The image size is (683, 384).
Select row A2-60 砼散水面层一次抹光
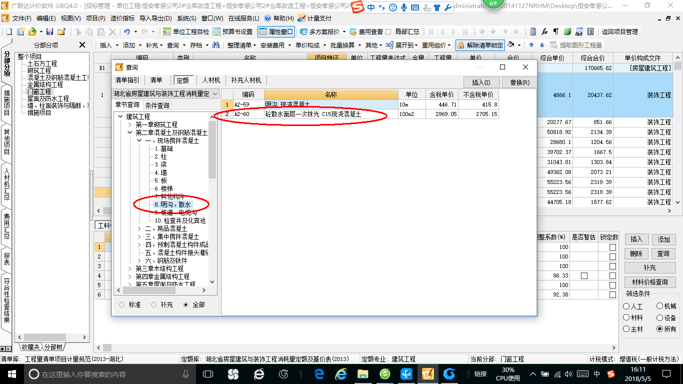pos(360,114)
